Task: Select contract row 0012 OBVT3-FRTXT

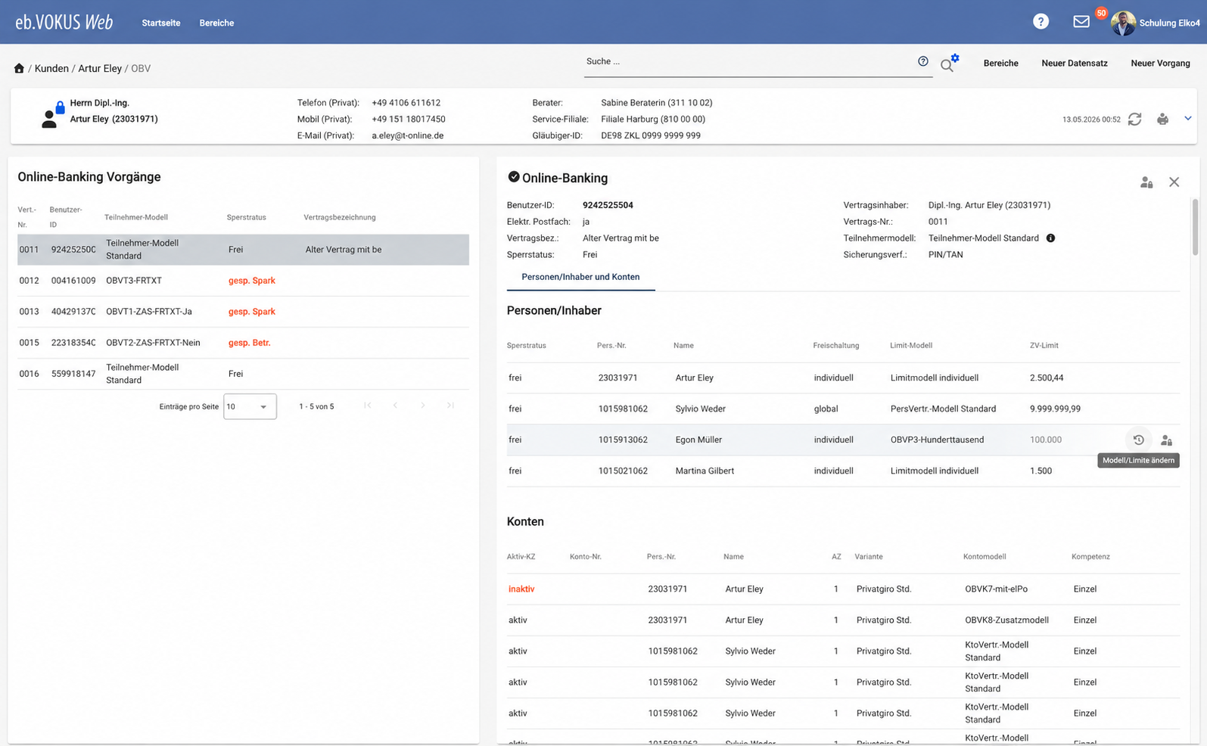Action: (243, 281)
